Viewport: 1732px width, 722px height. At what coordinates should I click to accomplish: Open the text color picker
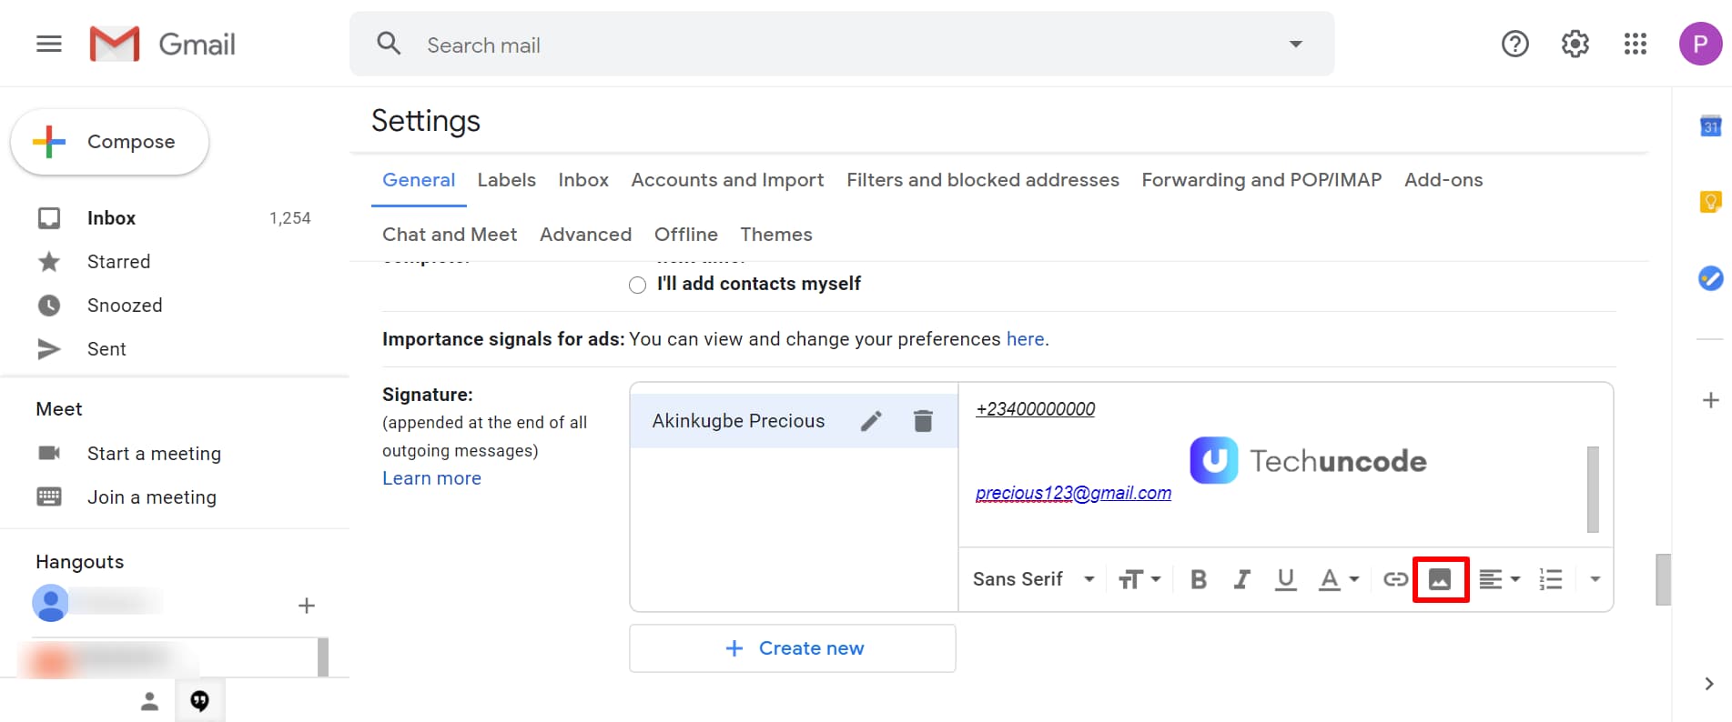(x=1339, y=579)
